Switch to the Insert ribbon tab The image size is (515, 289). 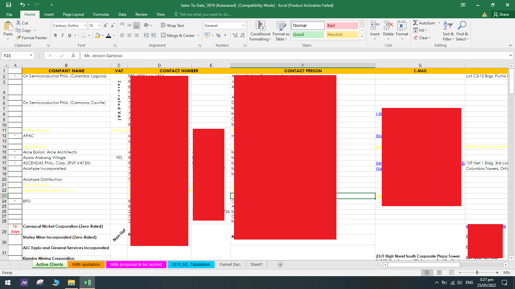49,14
